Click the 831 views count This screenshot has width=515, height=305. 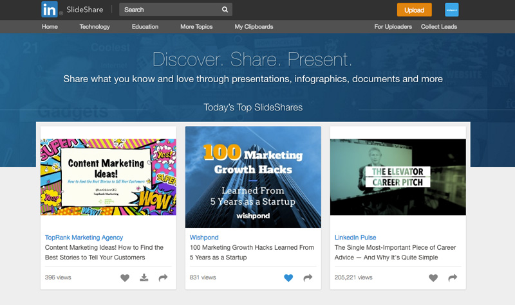click(203, 277)
